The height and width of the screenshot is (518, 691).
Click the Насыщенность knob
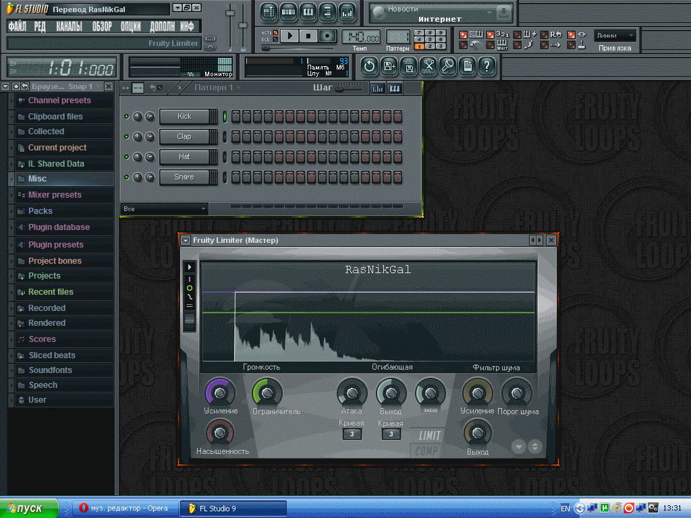click(219, 433)
